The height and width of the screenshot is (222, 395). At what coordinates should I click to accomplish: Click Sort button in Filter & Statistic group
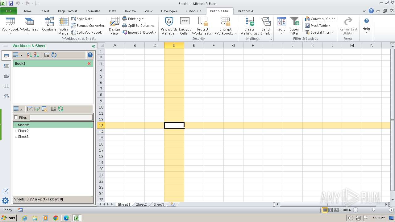(x=281, y=26)
